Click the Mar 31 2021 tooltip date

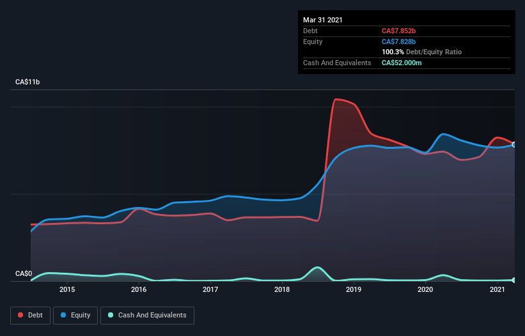(323, 20)
